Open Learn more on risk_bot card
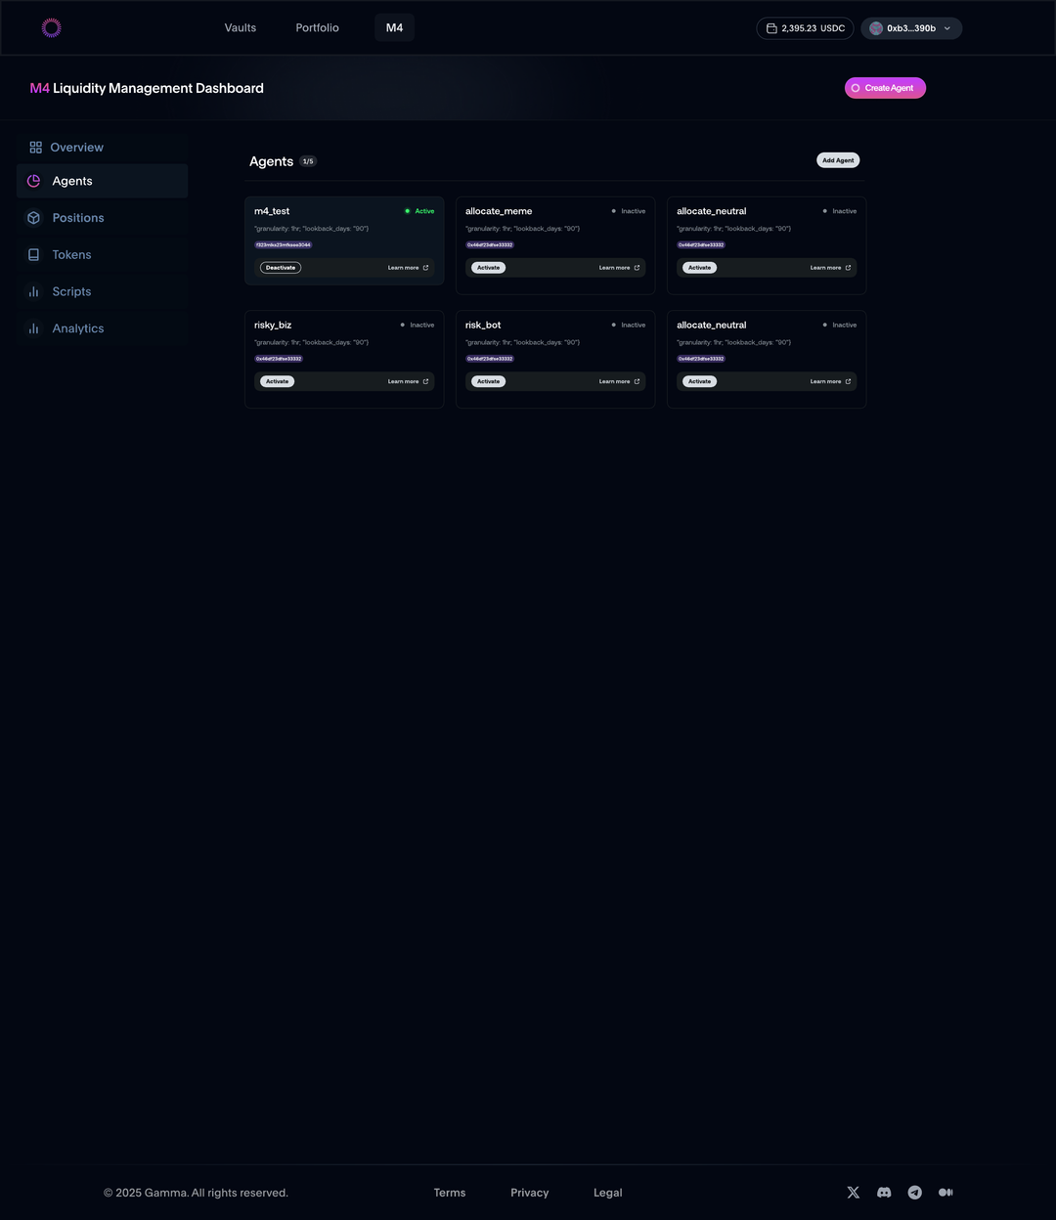The width and height of the screenshot is (1056, 1220). click(x=619, y=381)
